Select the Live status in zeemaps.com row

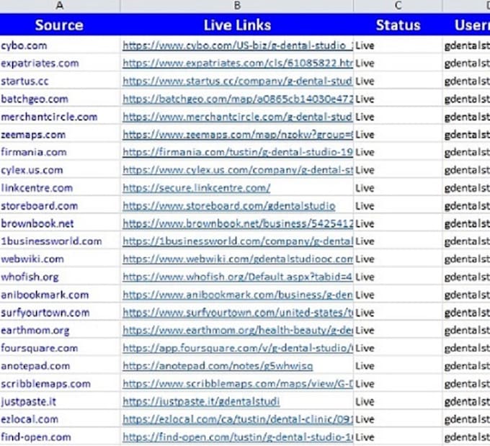coord(398,135)
